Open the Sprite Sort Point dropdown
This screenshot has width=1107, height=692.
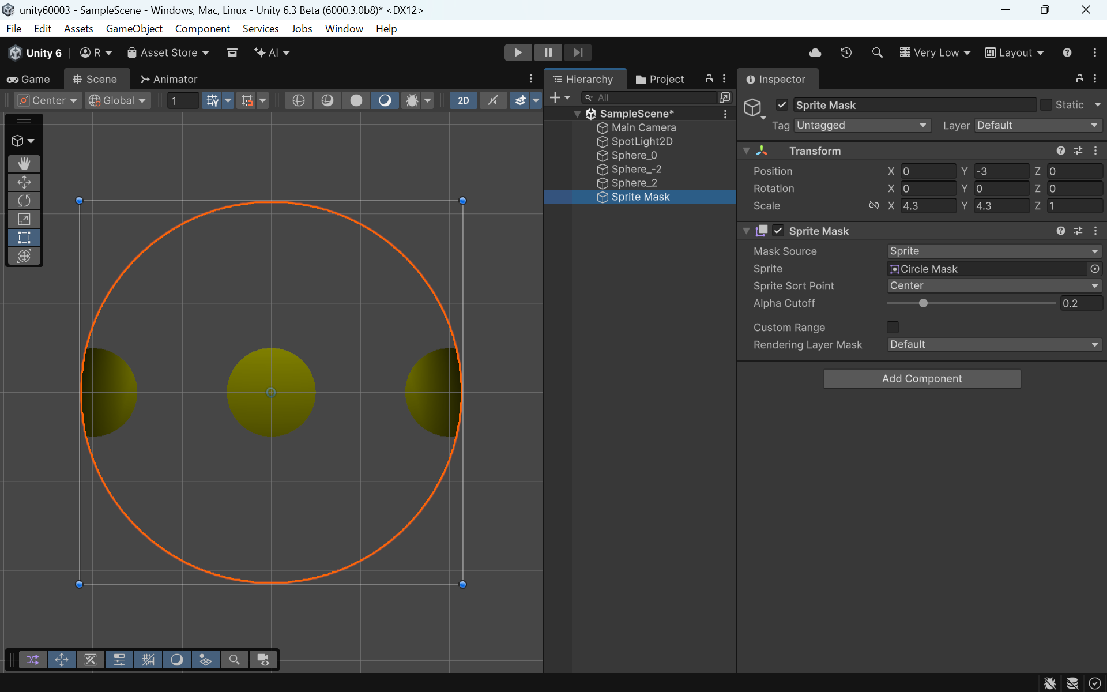993,286
